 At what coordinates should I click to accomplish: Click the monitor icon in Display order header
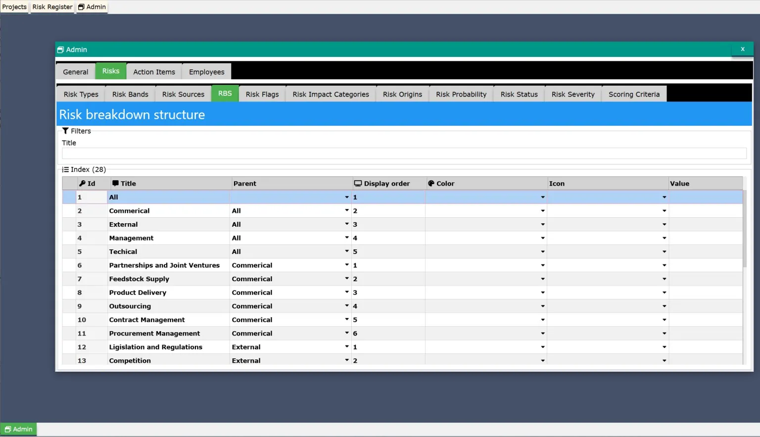pyautogui.click(x=358, y=184)
